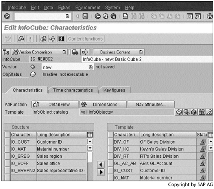Click the InfoCube template icon
214x189 pixels.
click(194, 112)
